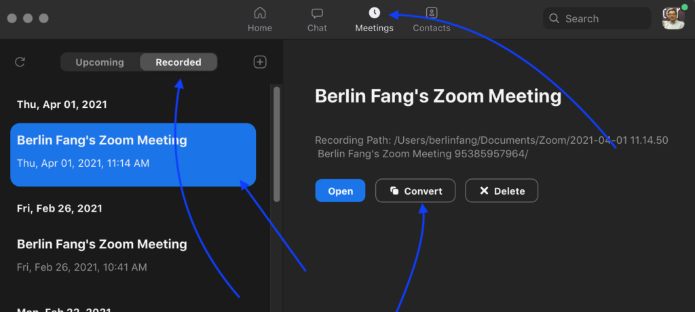Switch to the Upcoming tab
The image size is (695, 312).
tap(100, 62)
